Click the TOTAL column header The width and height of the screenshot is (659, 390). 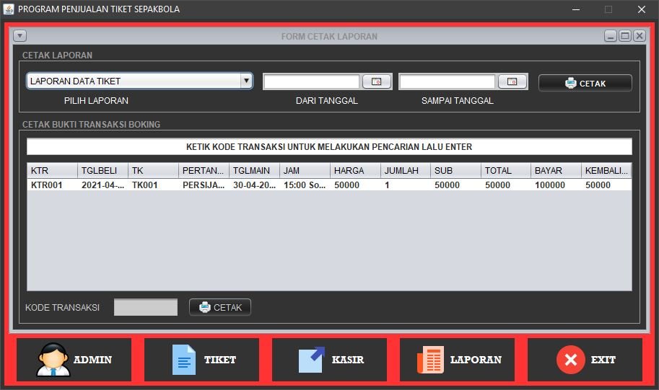coord(506,171)
